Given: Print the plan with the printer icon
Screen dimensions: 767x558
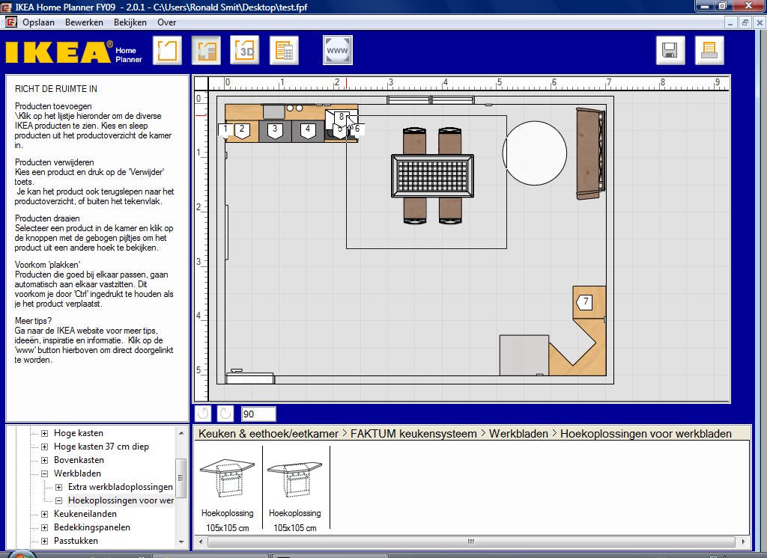Looking at the screenshot, I should 709,50.
